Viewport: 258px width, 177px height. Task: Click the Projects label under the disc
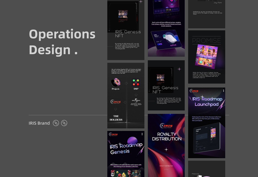116,89
